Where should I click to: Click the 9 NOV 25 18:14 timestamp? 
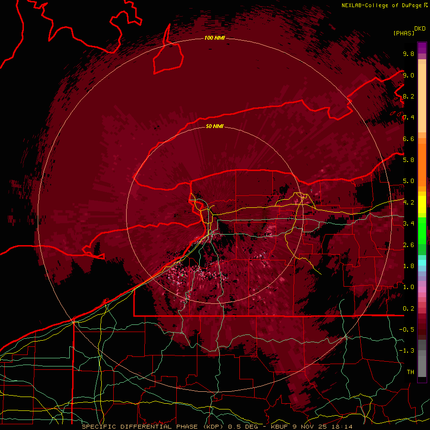coord(322,427)
